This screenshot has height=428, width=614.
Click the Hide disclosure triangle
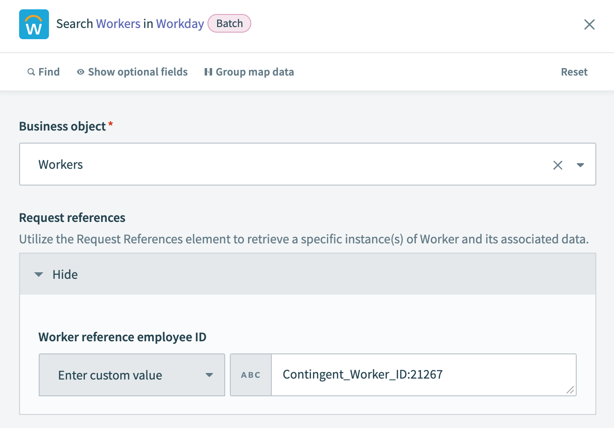(38, 274)
